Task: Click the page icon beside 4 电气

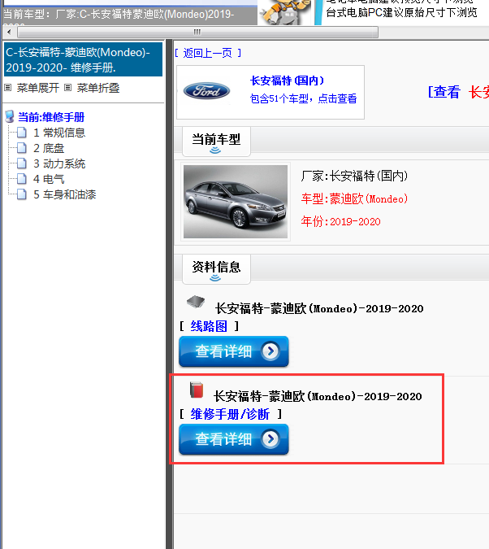Action: pos(22,179)
